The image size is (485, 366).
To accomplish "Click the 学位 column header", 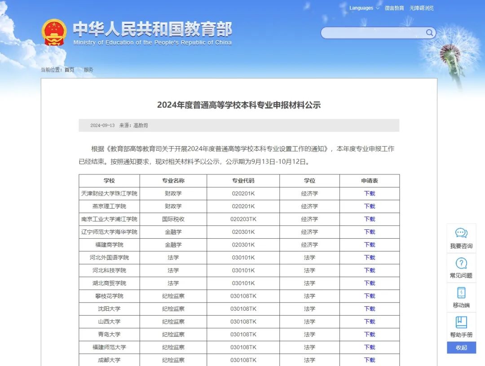I will [309, 181].
